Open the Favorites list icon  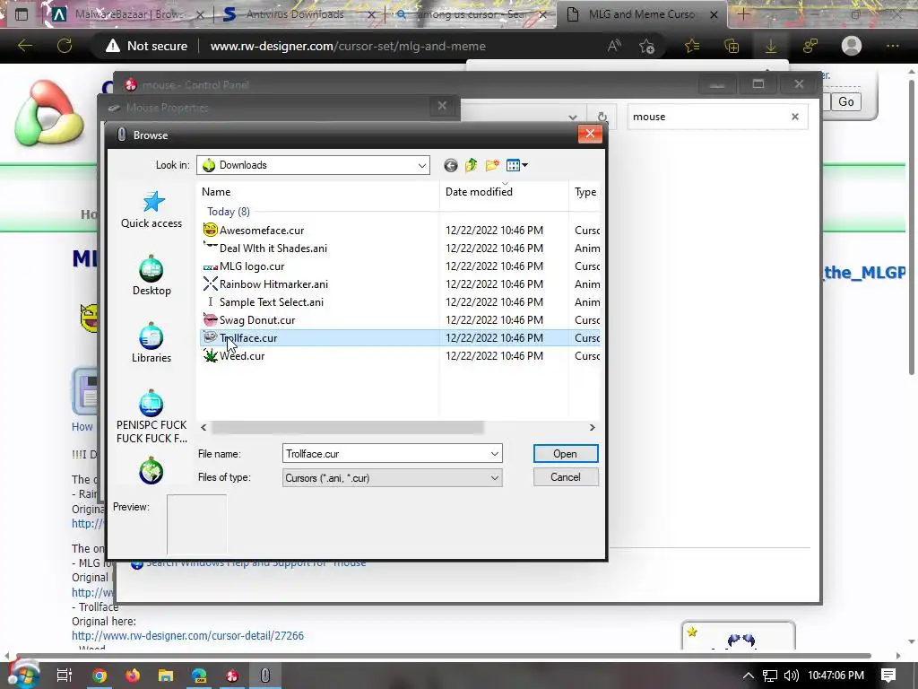692,46
